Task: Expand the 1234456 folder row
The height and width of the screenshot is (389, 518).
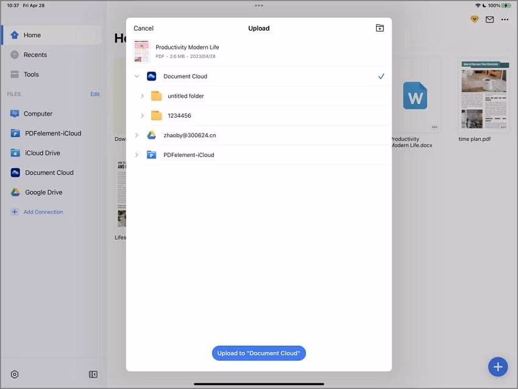Action: 143,116
